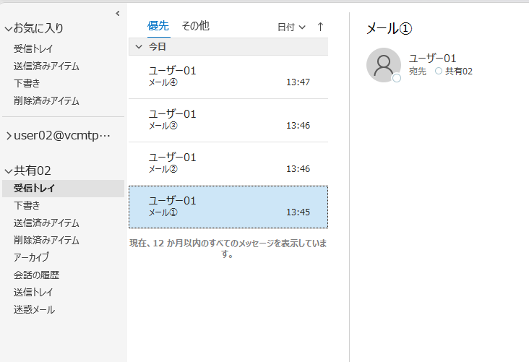The height and width of the screenshot is (362, 529).
Task: Open 送信済みアイテム under 共有02
Action: 46,223
